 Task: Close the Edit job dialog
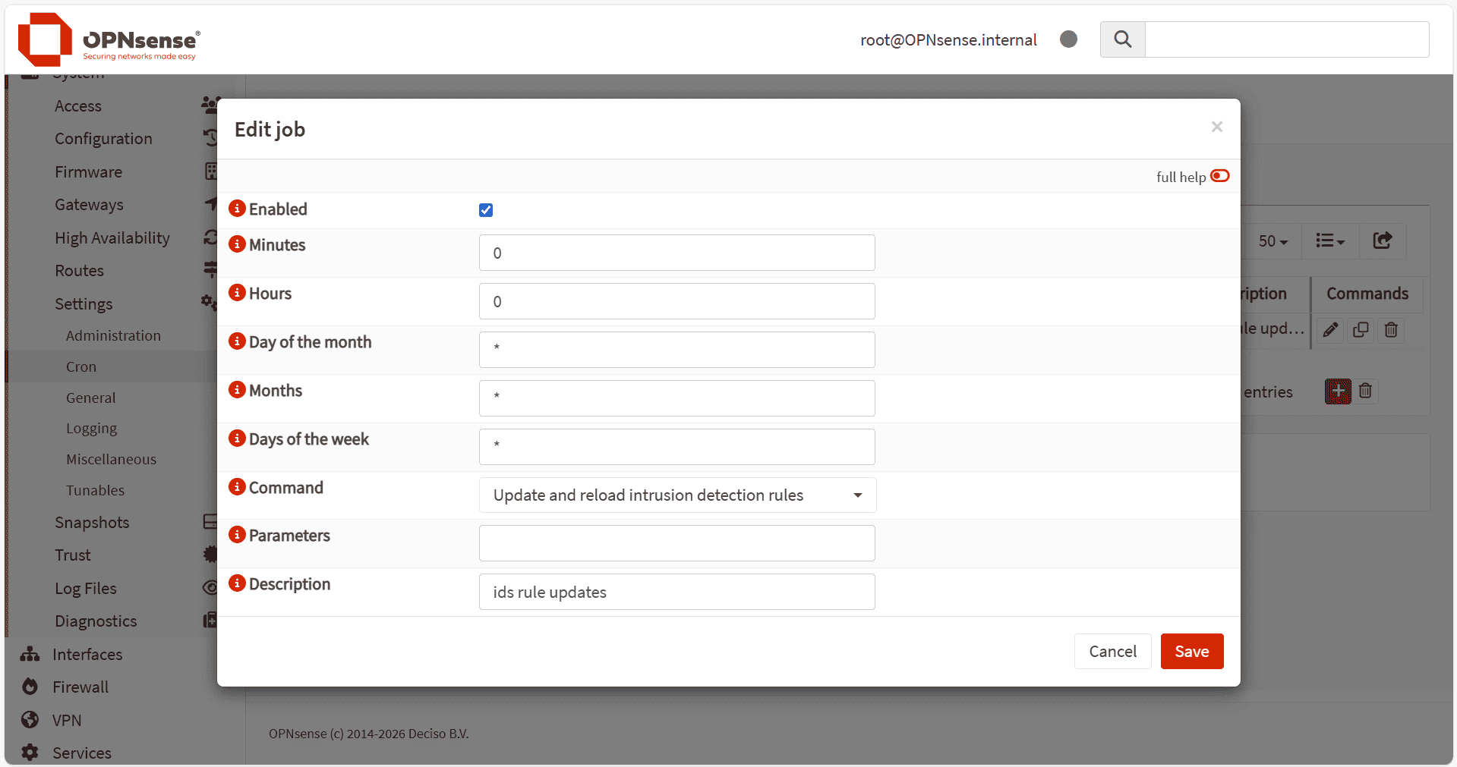1216,127
